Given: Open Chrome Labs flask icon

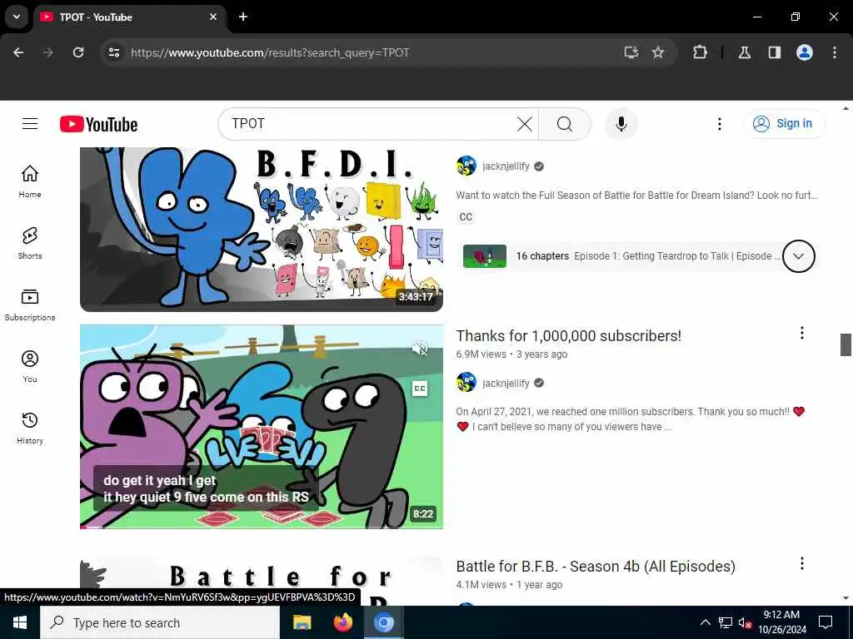Looking at the screenshot, I should pyautogui.click(x=745, y=52).
